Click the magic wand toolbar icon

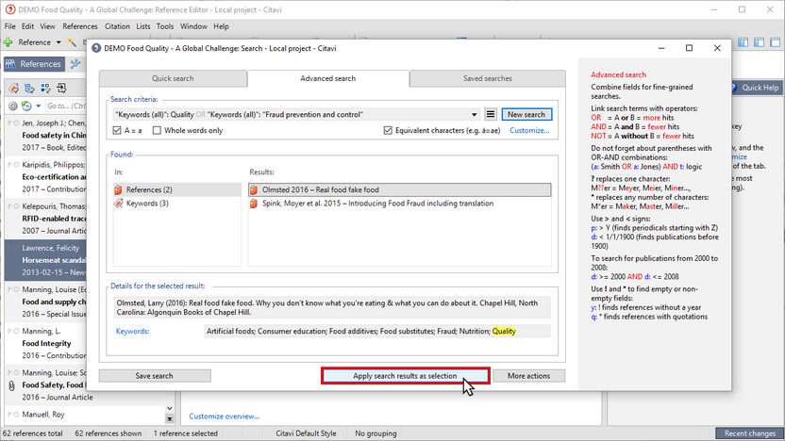72,42
